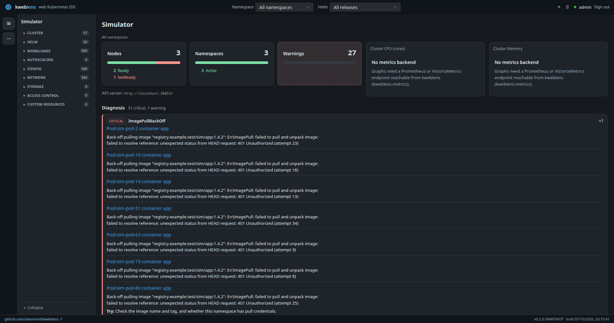Expand the CONFIG sidebar section
Image resolution: width=614 pixels, height=323 pixels.
(x=56, y=69)
